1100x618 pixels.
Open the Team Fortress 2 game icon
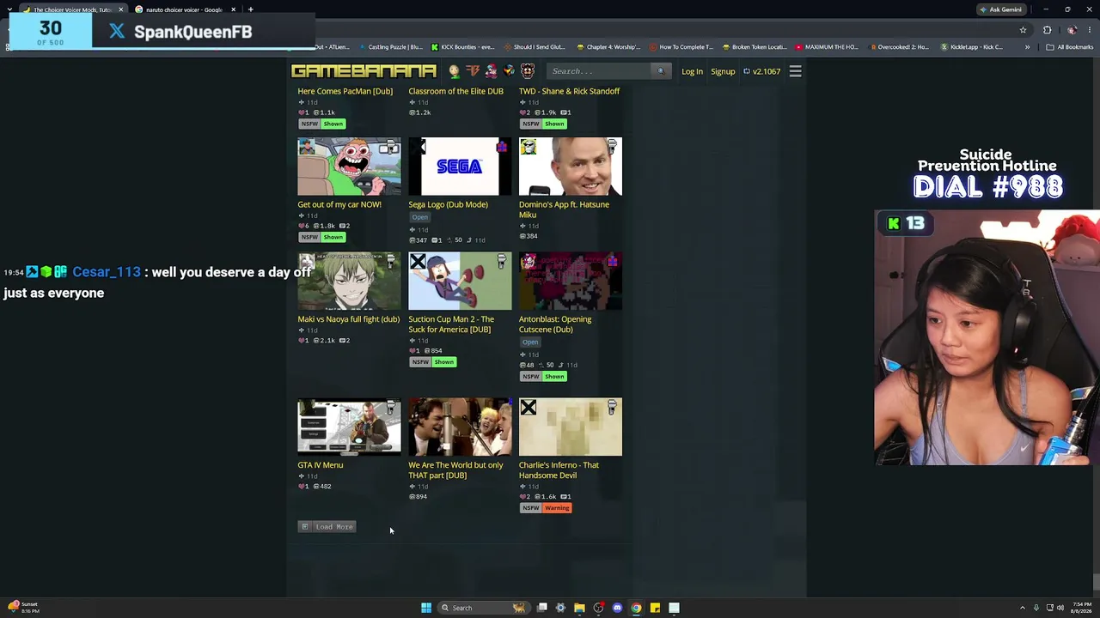coord(473,71)
